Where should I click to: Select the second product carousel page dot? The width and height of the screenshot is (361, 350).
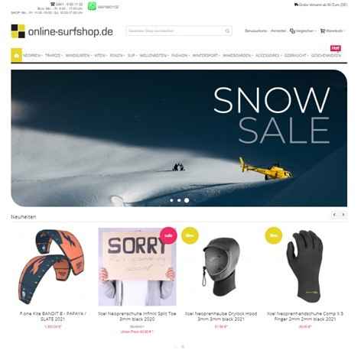tap(183, 346)
